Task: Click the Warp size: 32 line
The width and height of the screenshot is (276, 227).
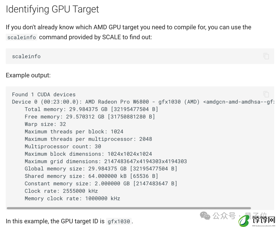Action: [45, 124]
